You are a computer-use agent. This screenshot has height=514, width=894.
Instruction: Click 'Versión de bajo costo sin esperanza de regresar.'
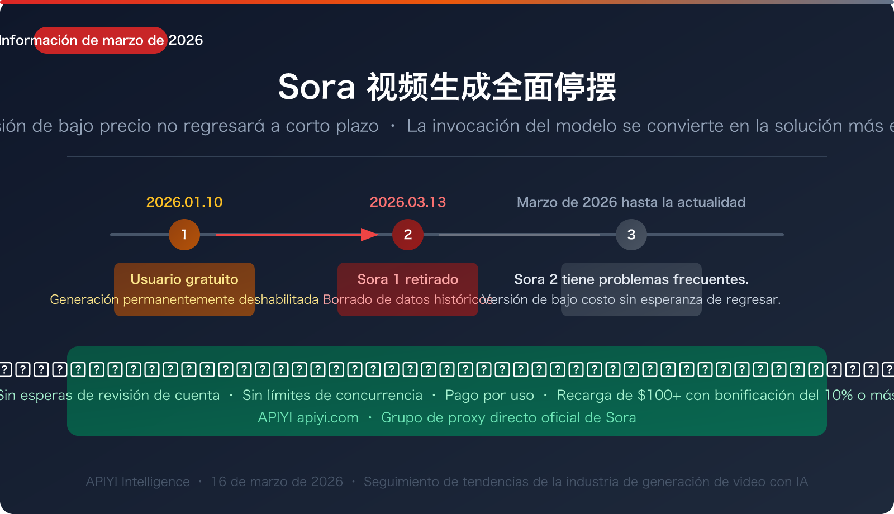click(631, 299)
